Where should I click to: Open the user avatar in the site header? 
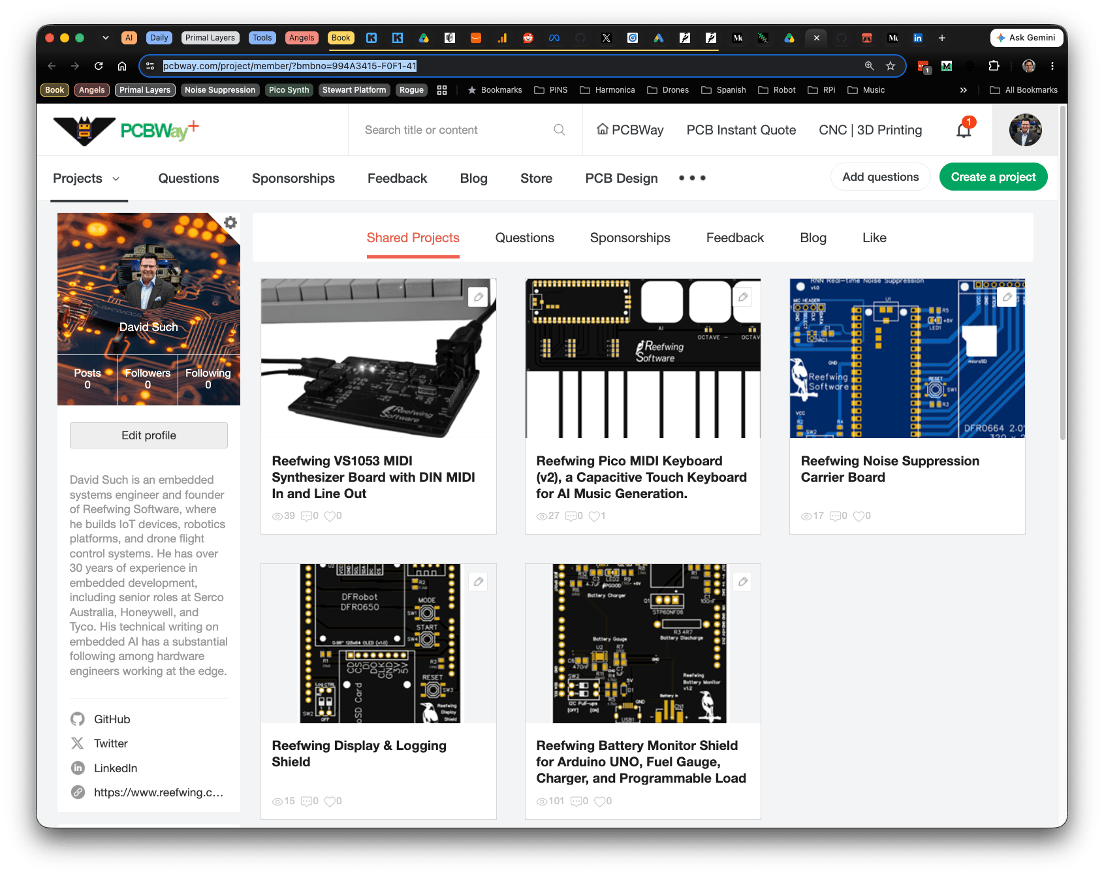pyautogui.click(x=1025, y=130)
